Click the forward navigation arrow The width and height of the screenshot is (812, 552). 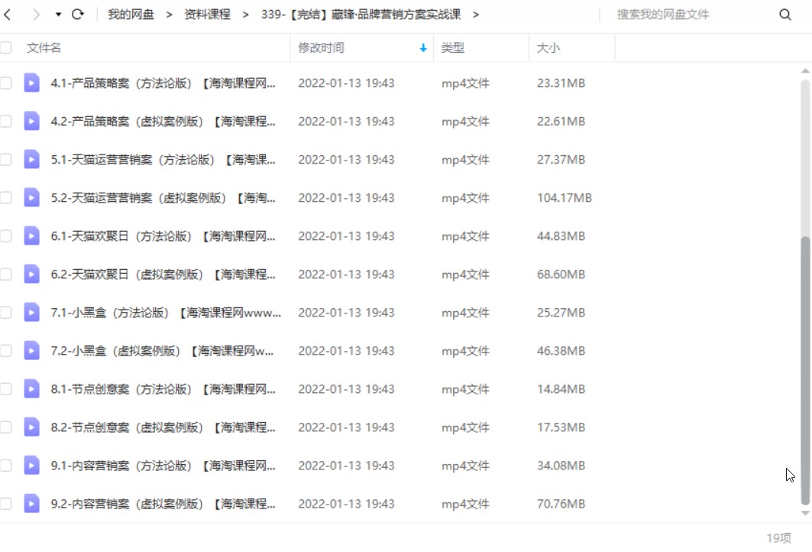pyautogui.click(x=36, y=15)
